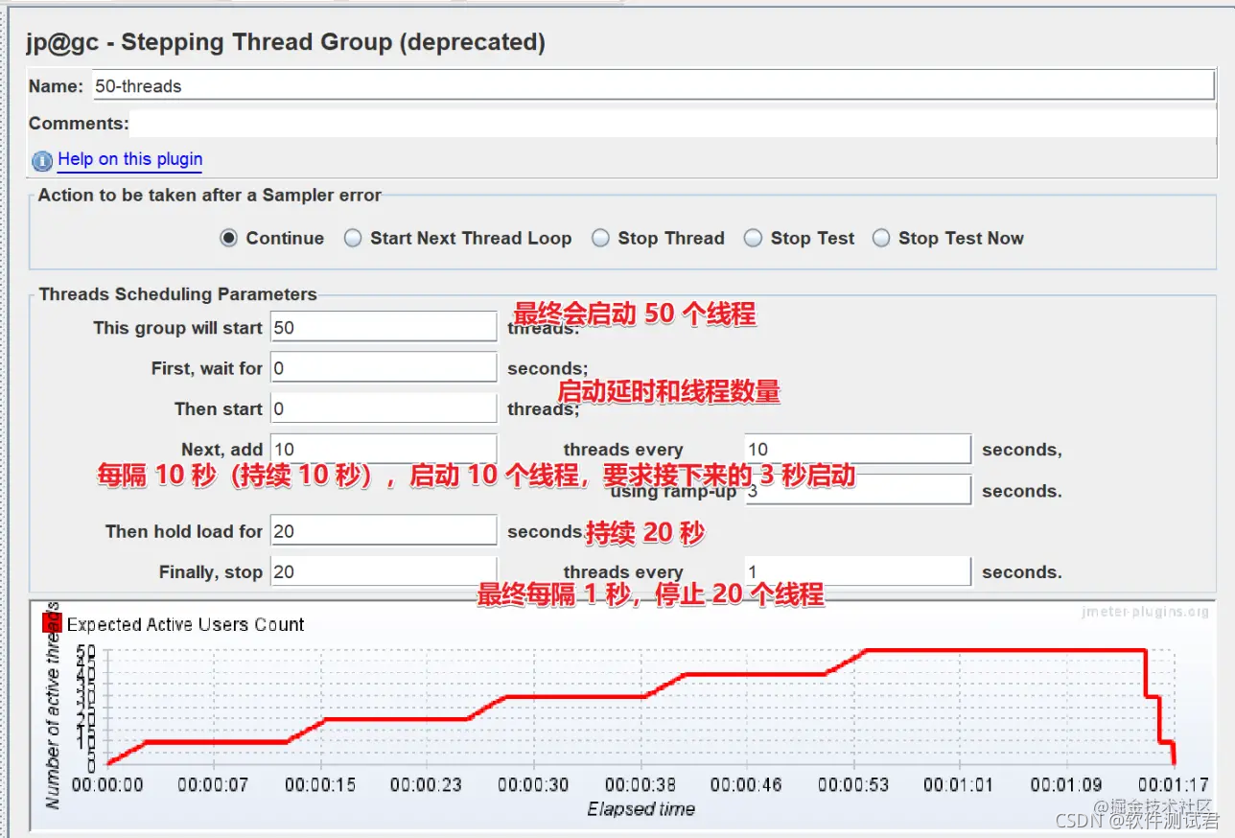Click the using ramp-up seconds field
Image resolution: width=1235 pixels, height=838 pixels.
pyautogui.click(x=858, y=490)
